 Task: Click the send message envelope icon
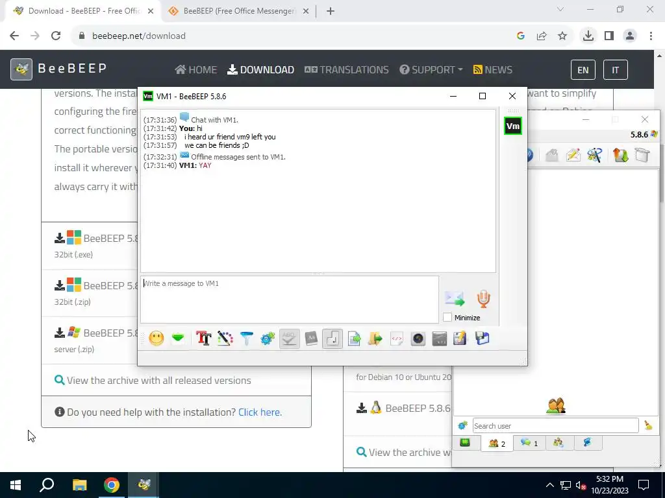point(455,298)
